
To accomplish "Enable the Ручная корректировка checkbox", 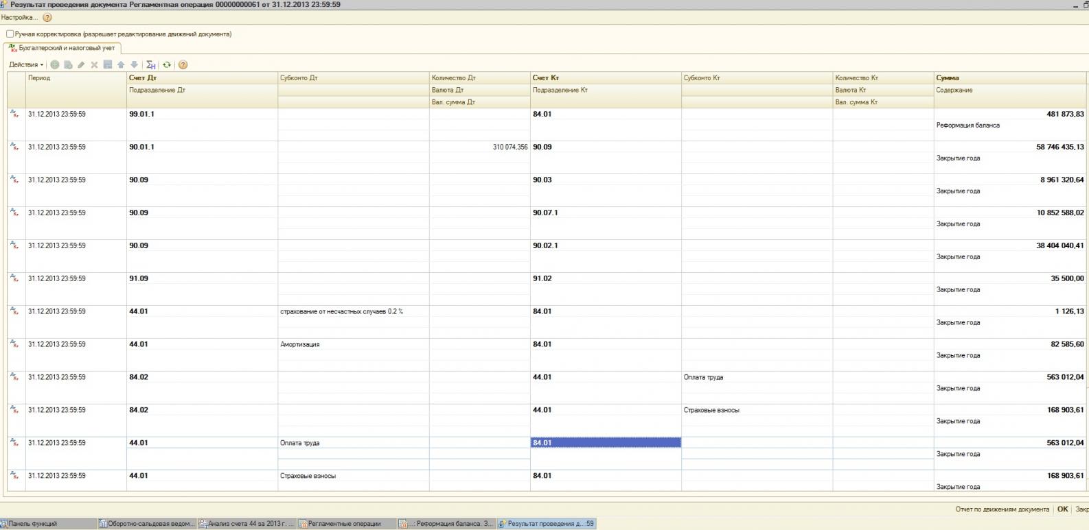I will coord(10,34).
